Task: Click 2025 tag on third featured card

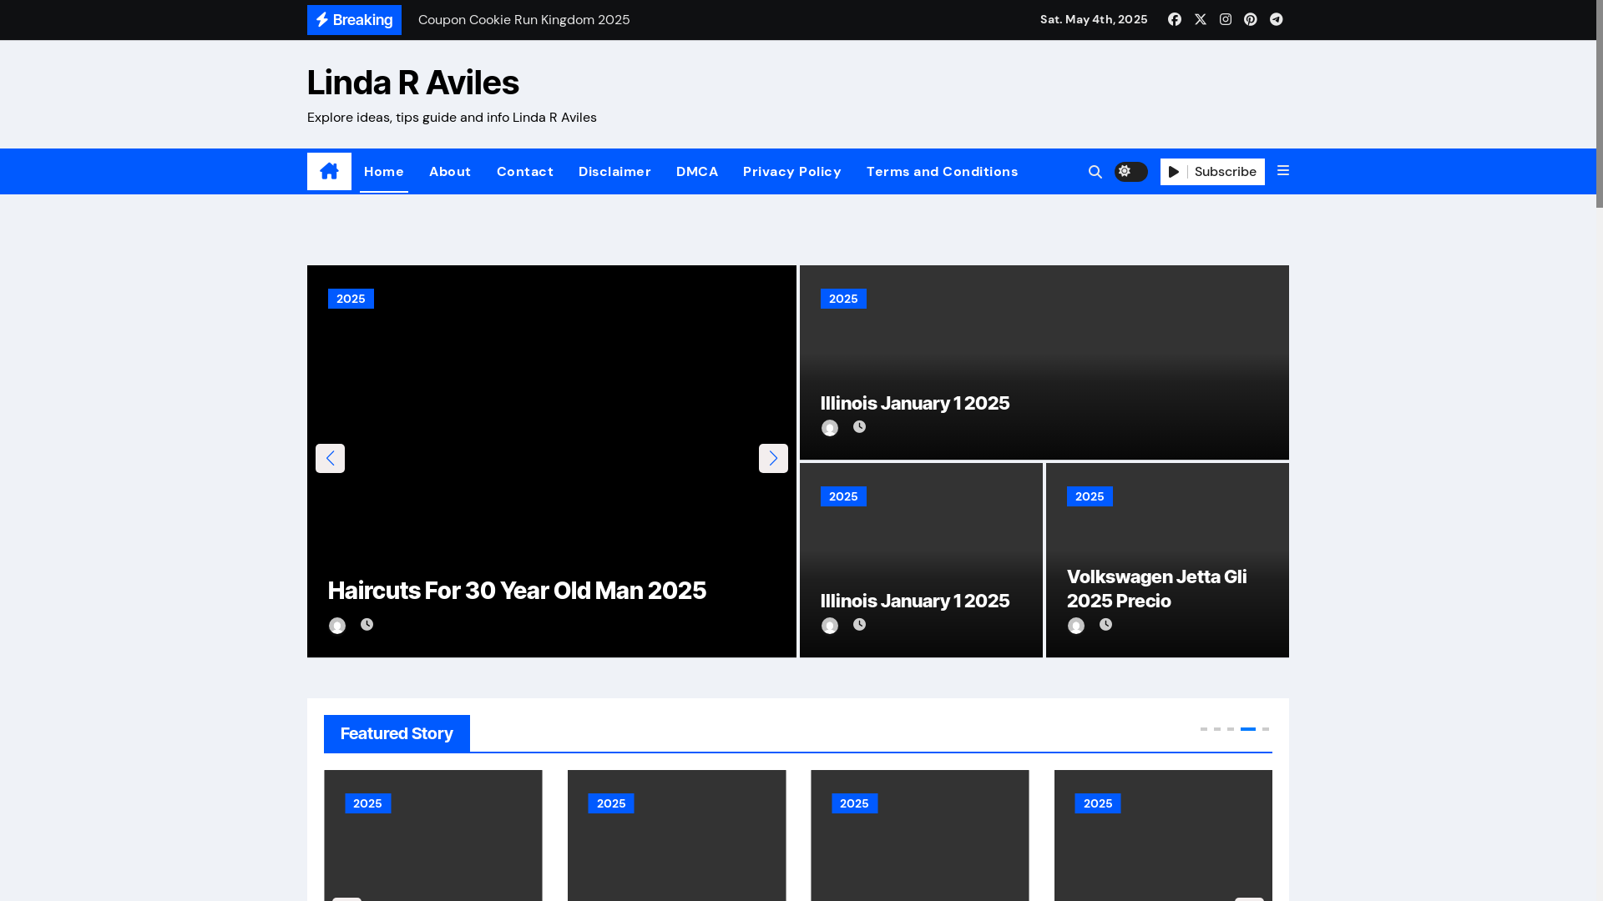Action: (x=854, y=803)
